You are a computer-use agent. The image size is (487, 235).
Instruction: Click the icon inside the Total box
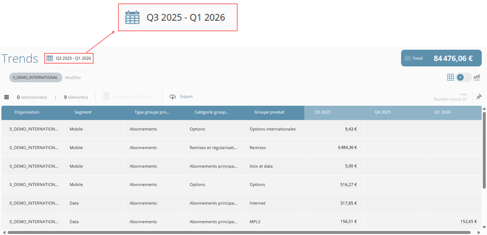408,58
